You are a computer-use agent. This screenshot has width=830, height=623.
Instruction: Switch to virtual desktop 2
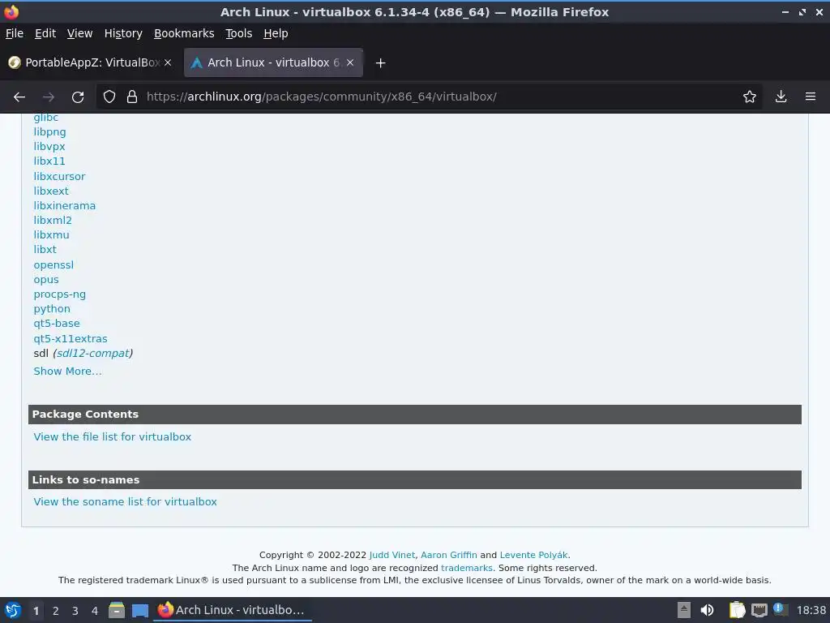click(56, 611)
